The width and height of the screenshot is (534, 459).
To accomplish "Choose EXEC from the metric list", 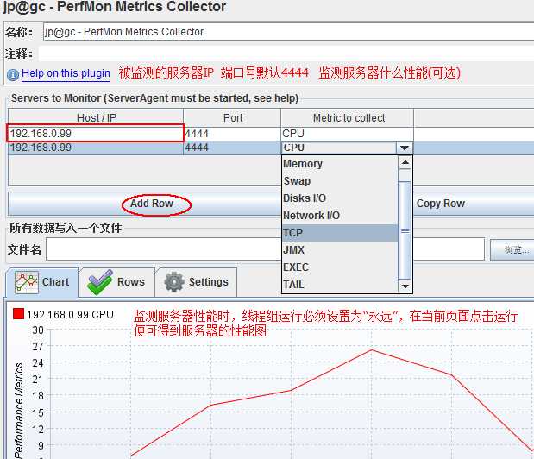I will [x=340, y=267].
